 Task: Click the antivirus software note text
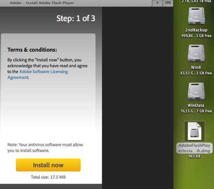click(x=45, y=147)
